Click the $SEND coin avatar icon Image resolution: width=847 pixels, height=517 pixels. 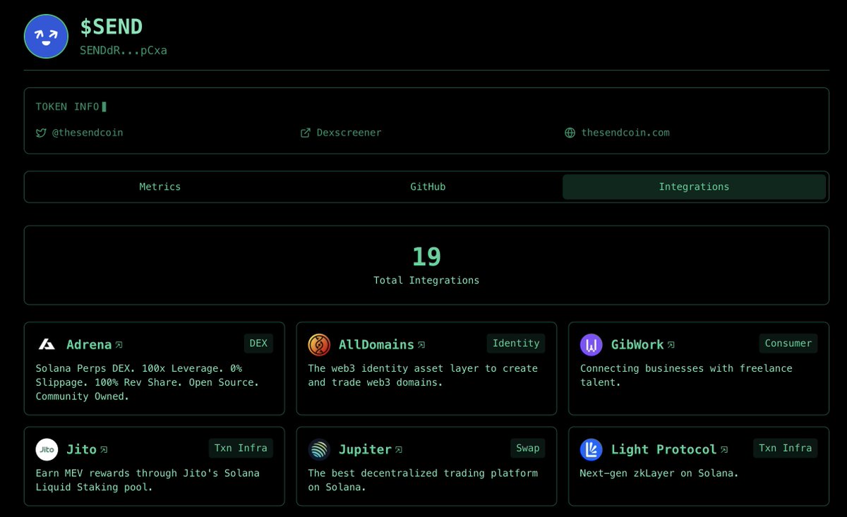click(x=46, y=35)
